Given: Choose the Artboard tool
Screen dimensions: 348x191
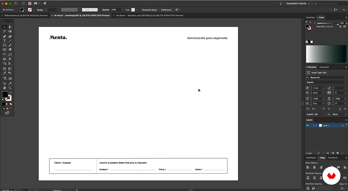Looking at the screenshot, I should 4,83.
